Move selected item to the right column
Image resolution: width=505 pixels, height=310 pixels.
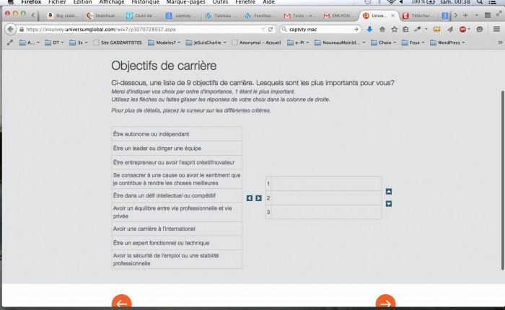click(258, 198)
